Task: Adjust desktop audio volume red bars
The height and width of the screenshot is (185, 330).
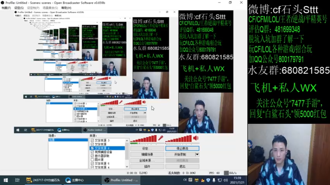Action: 179,139
